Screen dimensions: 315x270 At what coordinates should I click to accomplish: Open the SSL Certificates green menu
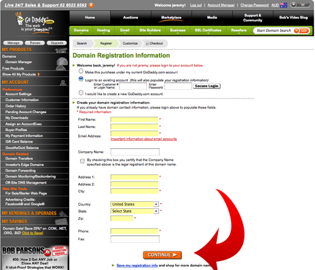pyautogui.click(x=208, y=30)
